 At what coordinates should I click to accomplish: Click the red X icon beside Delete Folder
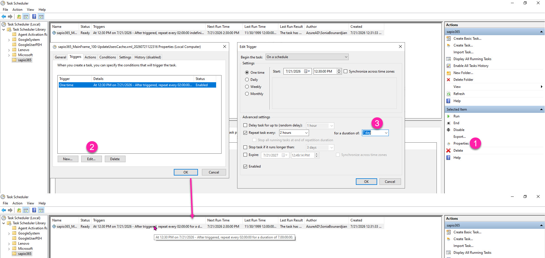[449, 80]
